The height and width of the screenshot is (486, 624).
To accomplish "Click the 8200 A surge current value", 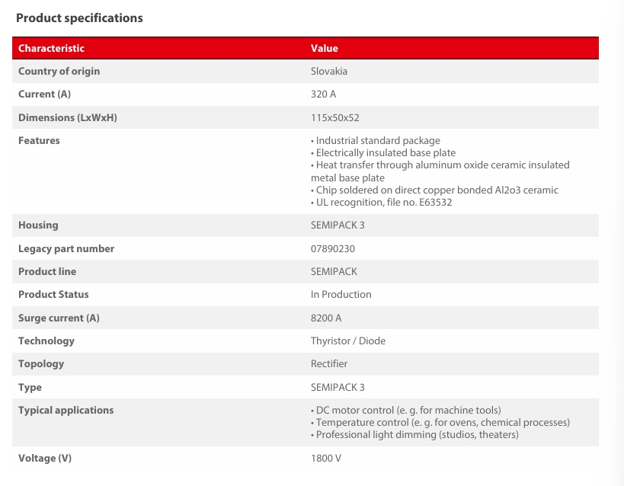I will tap(326, 318).
